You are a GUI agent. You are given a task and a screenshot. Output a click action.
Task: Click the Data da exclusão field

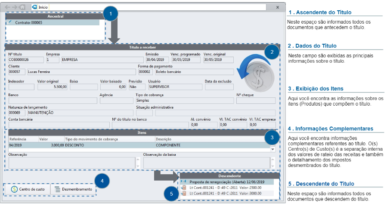point(219,87)
